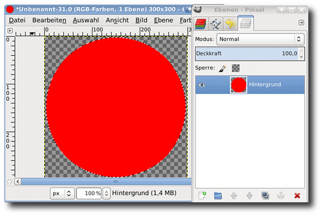The height and width of the screenshot is (216, 322).
Task: Open the px unit dropdown
Action: click(62, 193)
